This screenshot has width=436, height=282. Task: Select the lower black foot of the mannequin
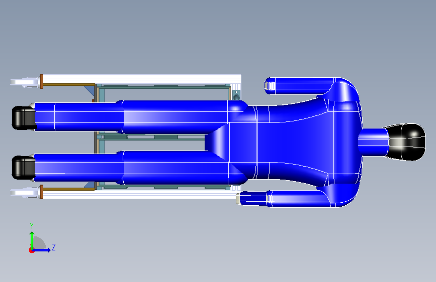click(x=24, y=168)
